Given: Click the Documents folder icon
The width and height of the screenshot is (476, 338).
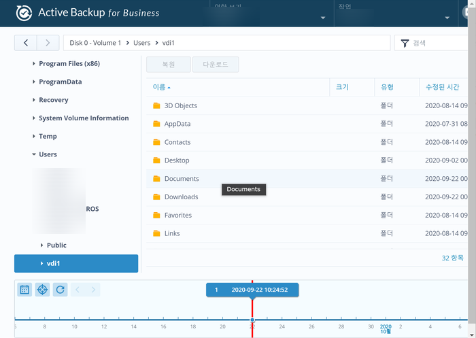Looking at the screenshot, I should tap(156, 179).
